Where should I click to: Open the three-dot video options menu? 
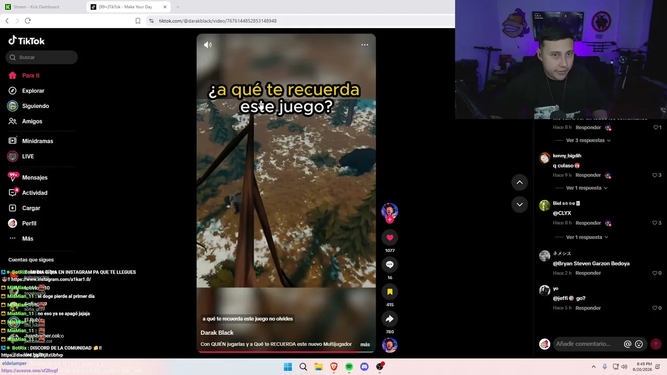[365, 45]
